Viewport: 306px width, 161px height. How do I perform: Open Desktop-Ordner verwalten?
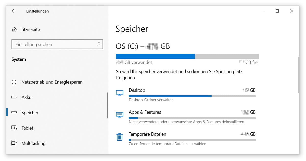pos(151,100)
